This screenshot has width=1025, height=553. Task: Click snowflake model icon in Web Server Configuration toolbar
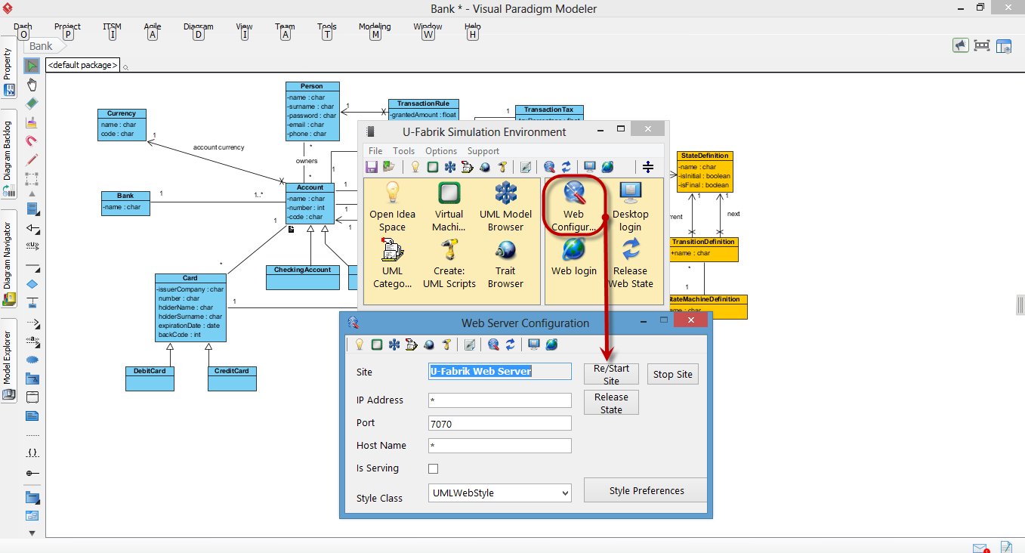coord(394,344)
